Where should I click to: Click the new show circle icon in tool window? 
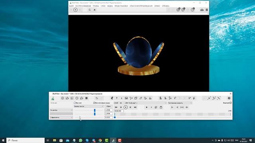(x=63, y=98)
